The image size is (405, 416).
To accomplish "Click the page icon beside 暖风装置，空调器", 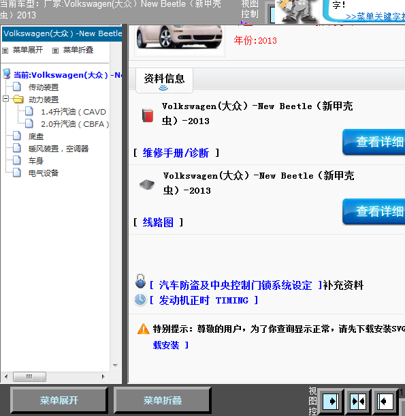I will [x=17, y=148].
